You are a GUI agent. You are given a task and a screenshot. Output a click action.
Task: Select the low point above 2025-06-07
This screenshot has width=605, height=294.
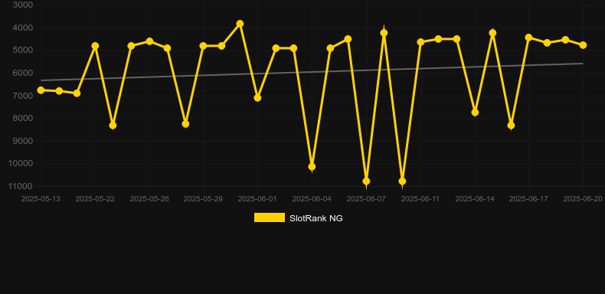(366, 181)
